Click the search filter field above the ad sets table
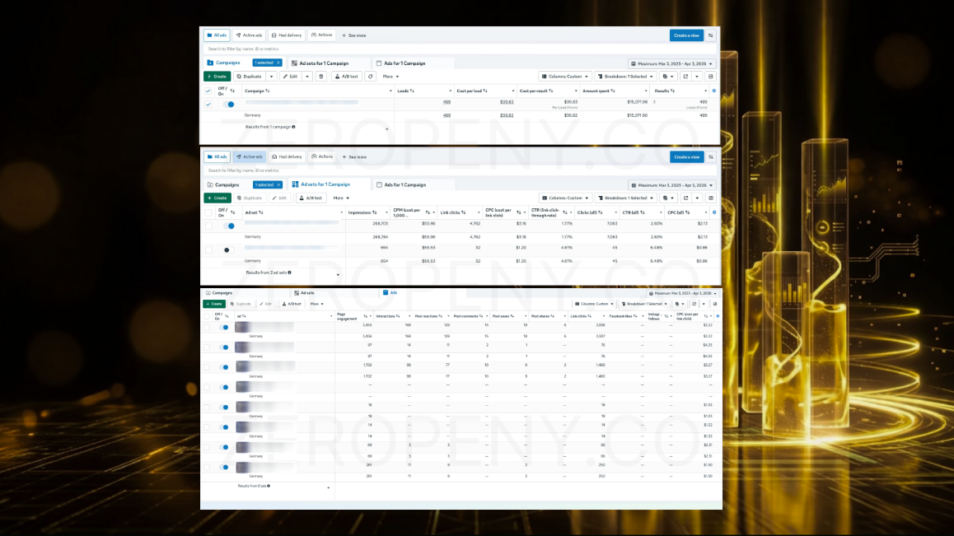The width and height of the screenshot is (954, 536). pyautogui.click(x=461, y=170)
